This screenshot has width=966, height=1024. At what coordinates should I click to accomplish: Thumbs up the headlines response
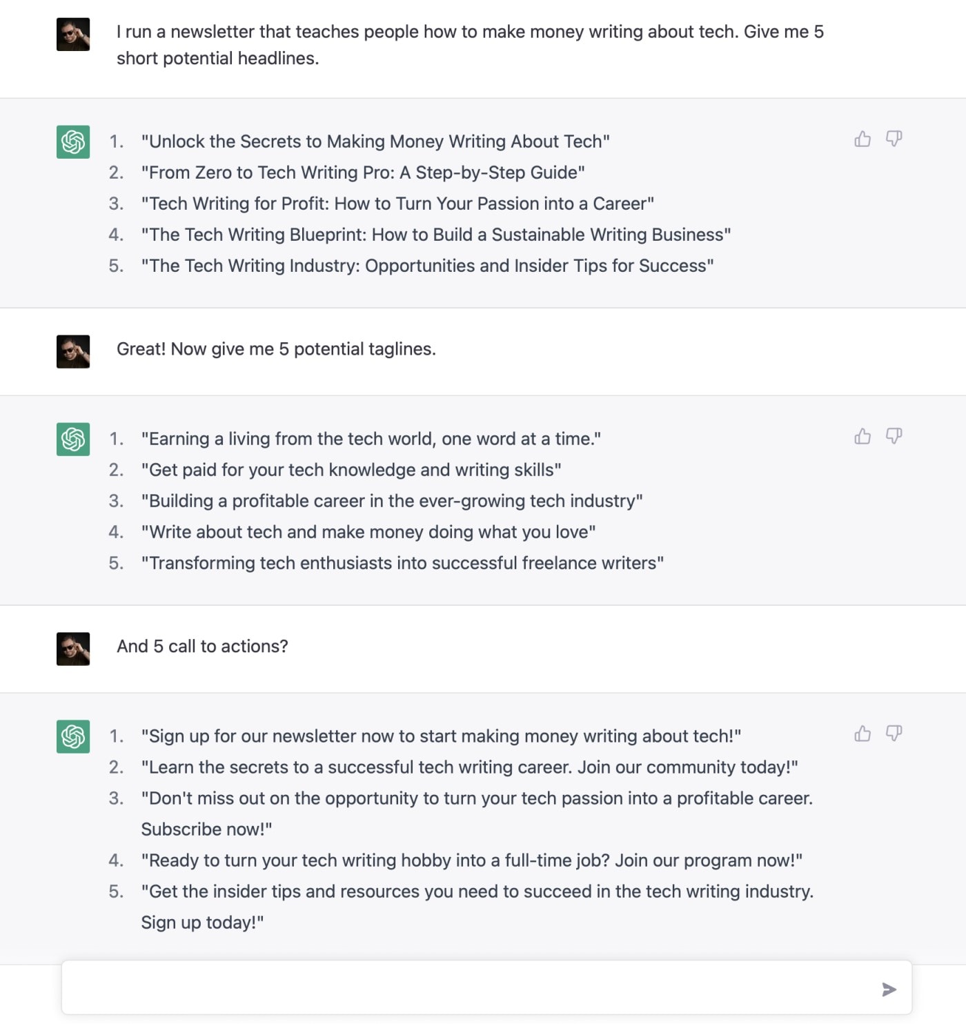862,139
